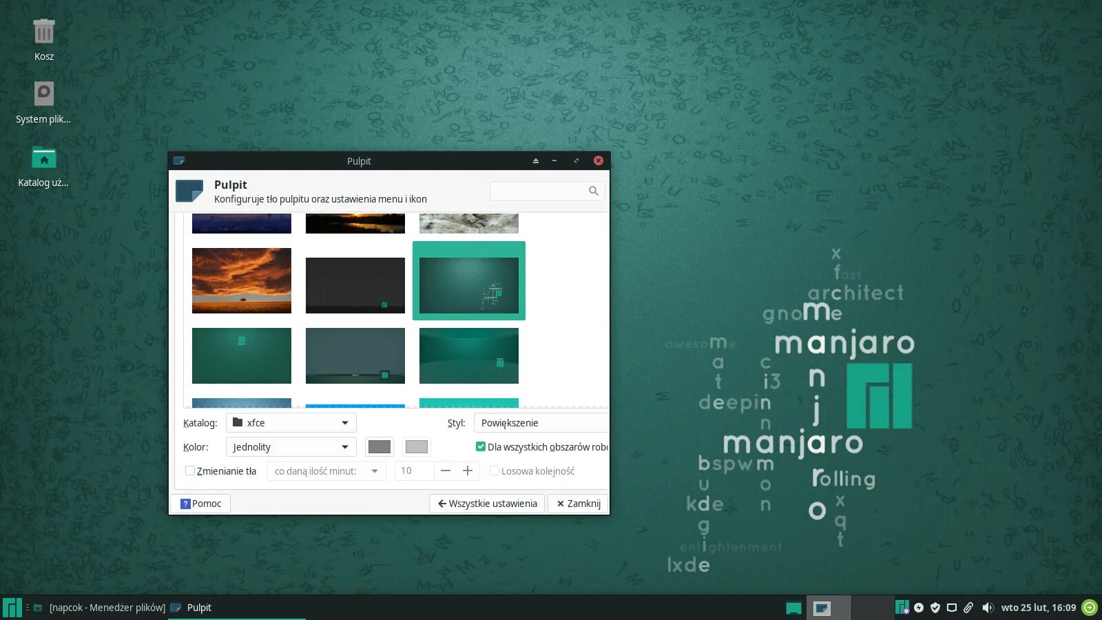The image size is (1102, 620).
Task: Click the display screen tray icon
Action: click(x=952, y=608)
